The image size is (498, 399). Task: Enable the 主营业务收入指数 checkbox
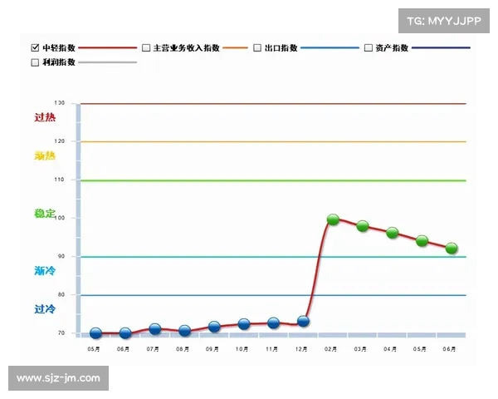(x=146, y=48)
